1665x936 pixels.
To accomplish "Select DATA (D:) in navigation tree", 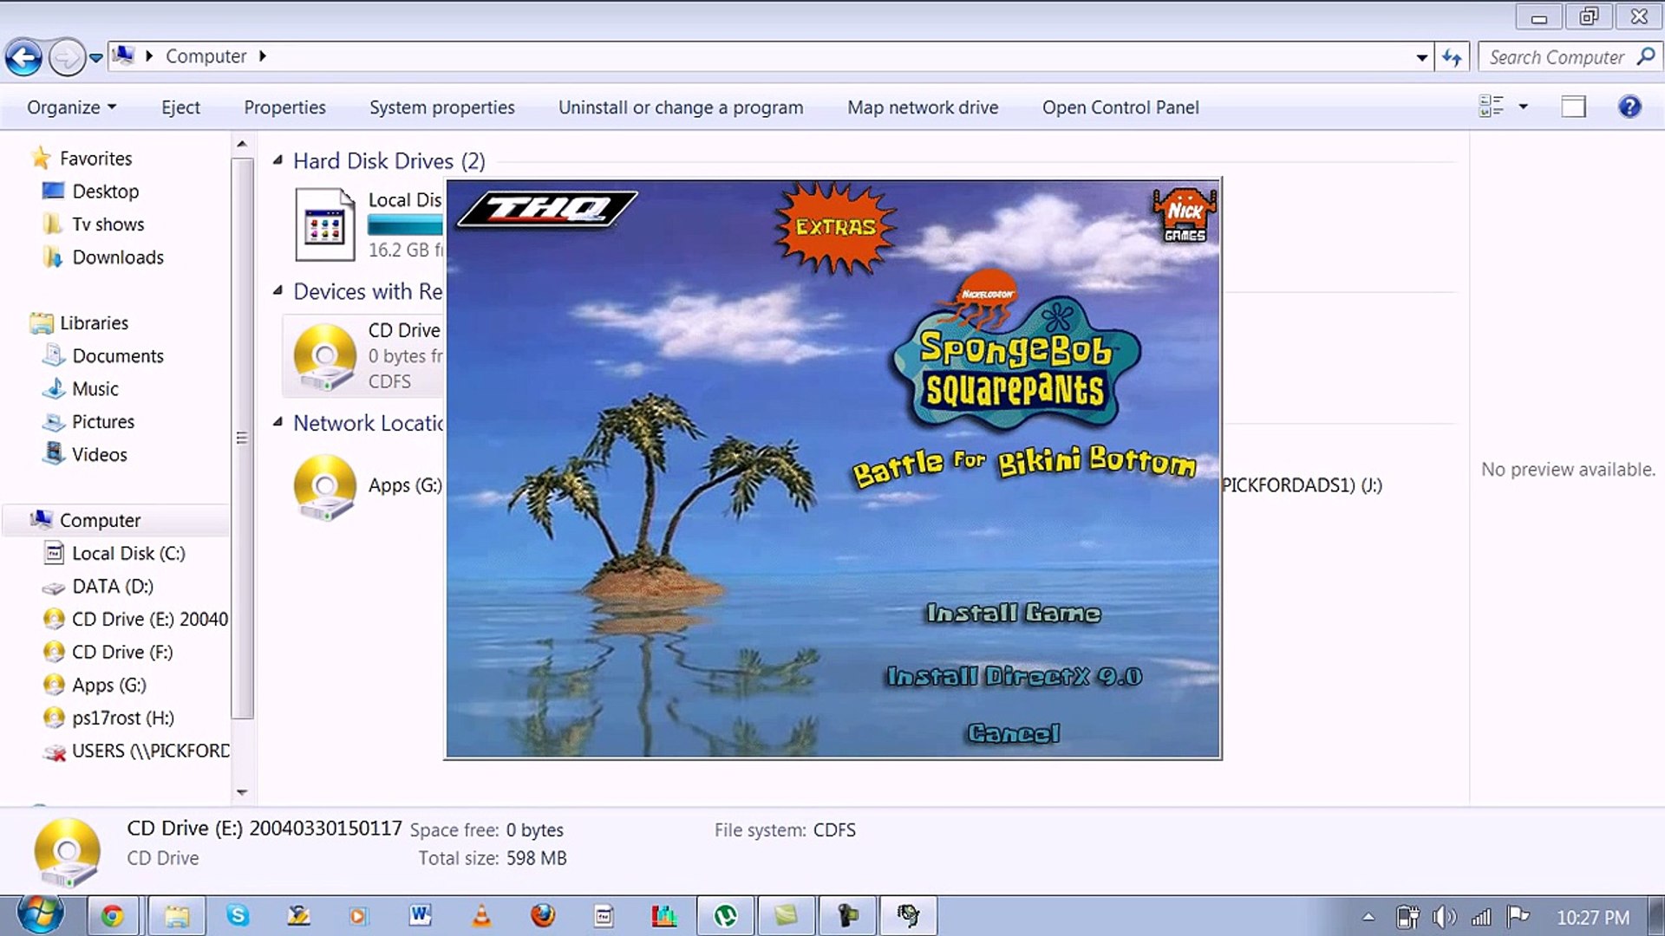I will point(113,587).
